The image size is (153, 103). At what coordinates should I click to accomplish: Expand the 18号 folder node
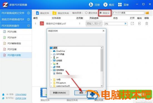(x=51, y=80)
